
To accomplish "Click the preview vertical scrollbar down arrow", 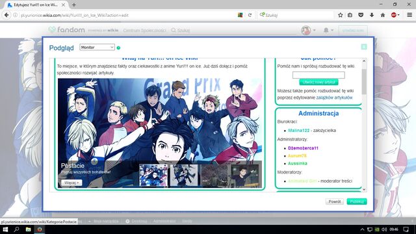I will tap(364, 189).
